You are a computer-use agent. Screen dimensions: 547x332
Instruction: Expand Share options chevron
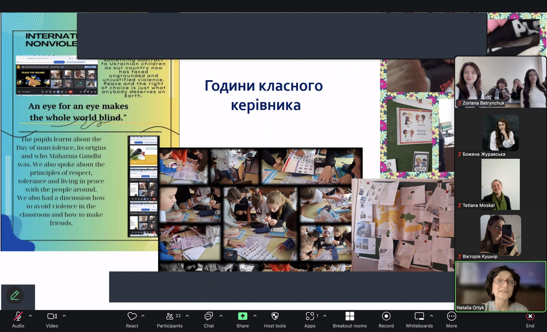(x=255, y=316)
